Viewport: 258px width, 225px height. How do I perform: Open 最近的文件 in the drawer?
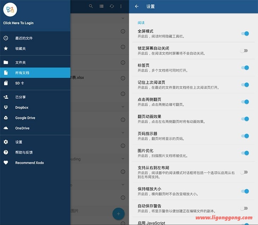(35, 38)
